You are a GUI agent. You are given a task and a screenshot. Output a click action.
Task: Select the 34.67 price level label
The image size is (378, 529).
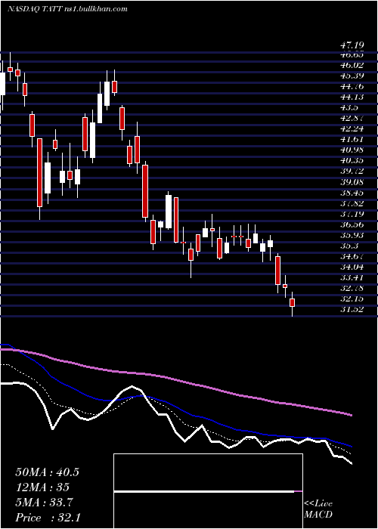pyautogui.click(x=352, y=257)
